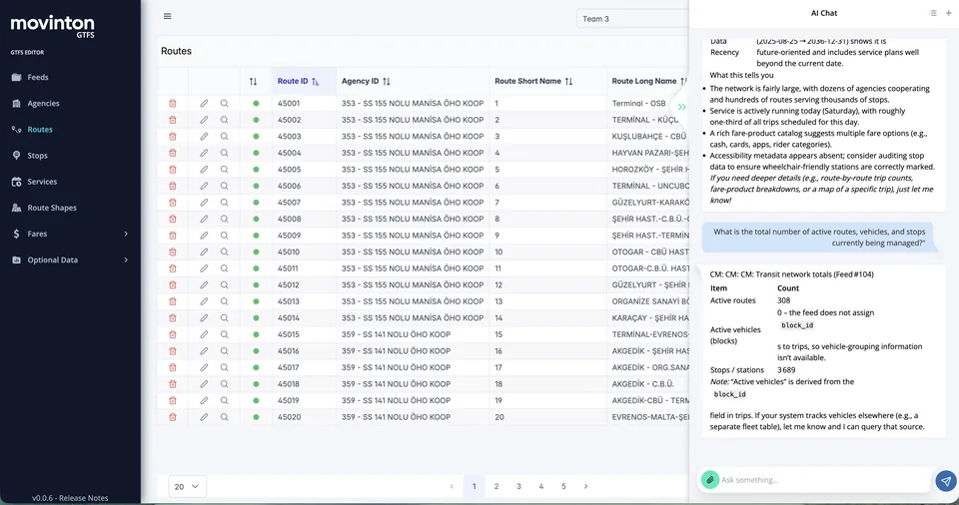This screenshot has height=505, width=959.
Task: Click stops count 3689 in chat
Action: click(786, 370)
